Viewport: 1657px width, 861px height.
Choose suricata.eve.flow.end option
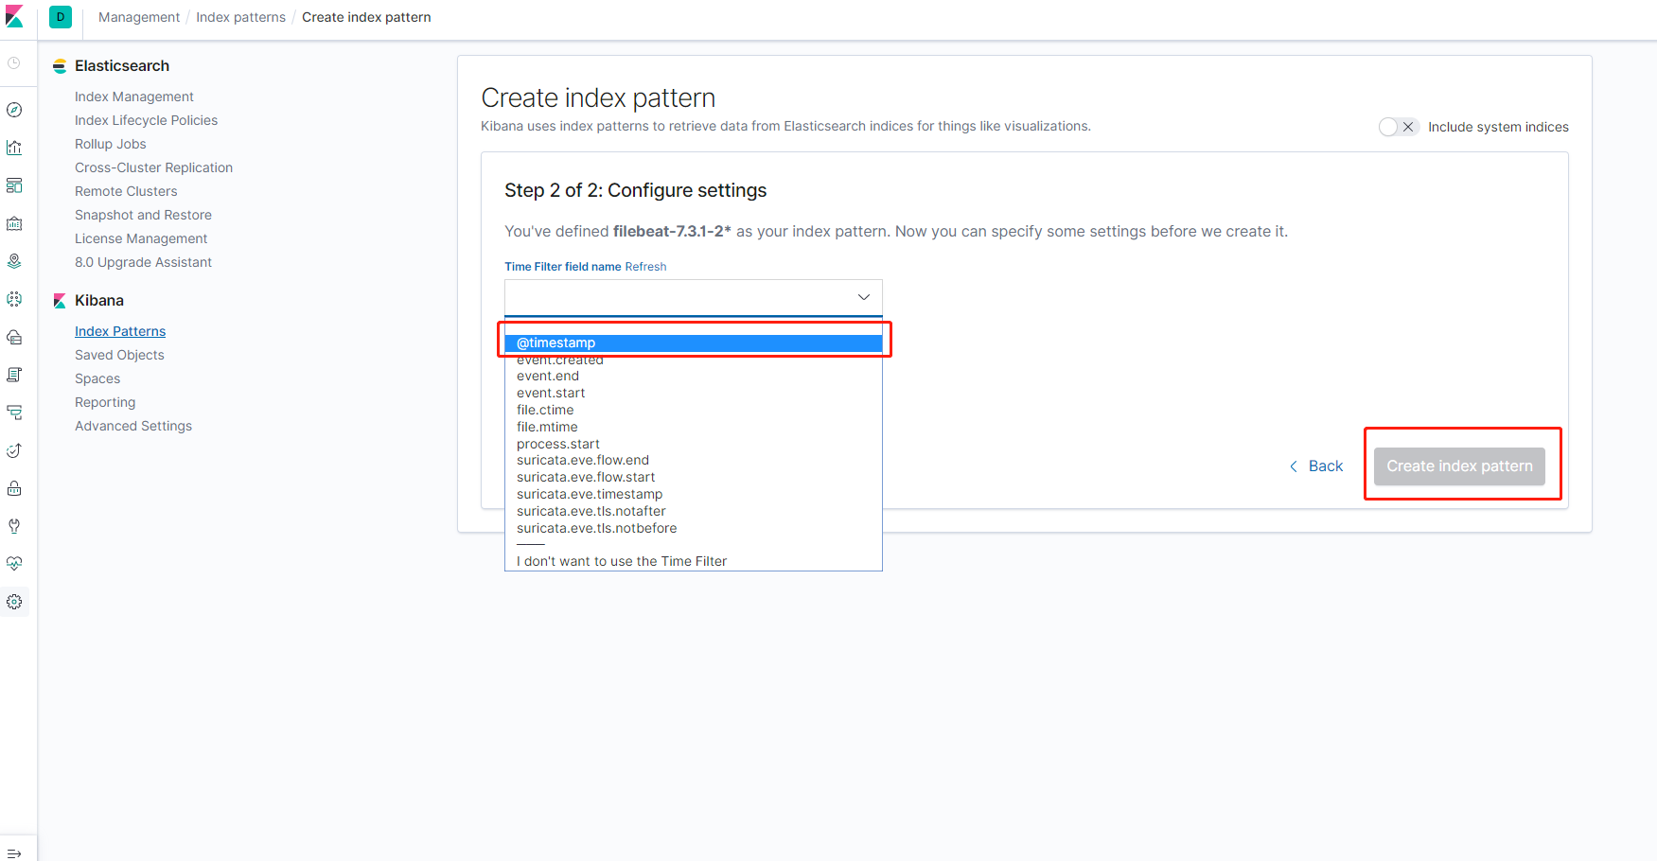click(694, 461)
